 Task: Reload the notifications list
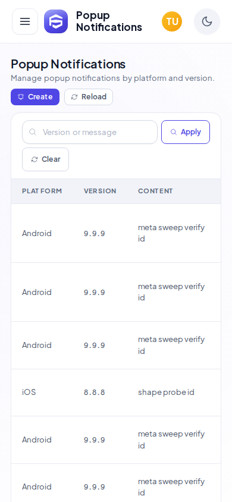[89, 97]
